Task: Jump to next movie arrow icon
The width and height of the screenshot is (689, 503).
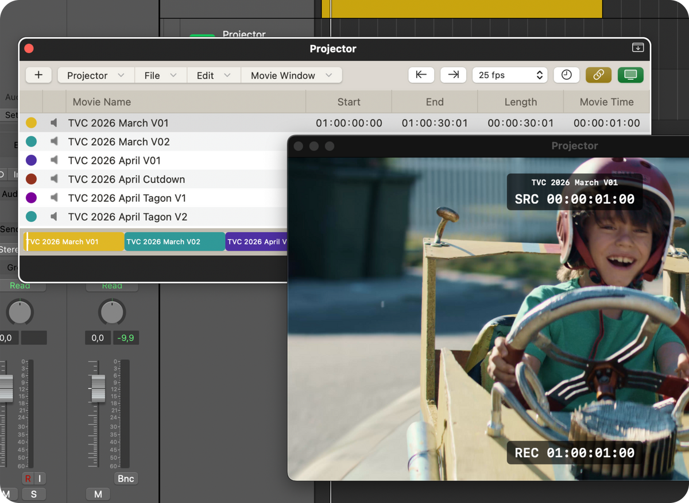Action: tap(453, 75)
